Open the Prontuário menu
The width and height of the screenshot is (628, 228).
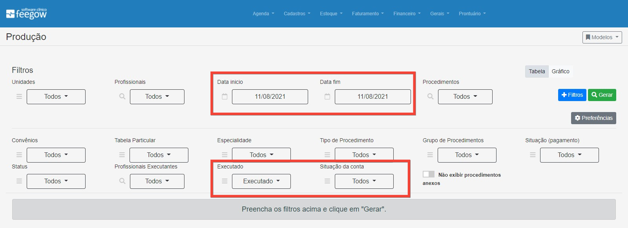(x=472, y=14)
